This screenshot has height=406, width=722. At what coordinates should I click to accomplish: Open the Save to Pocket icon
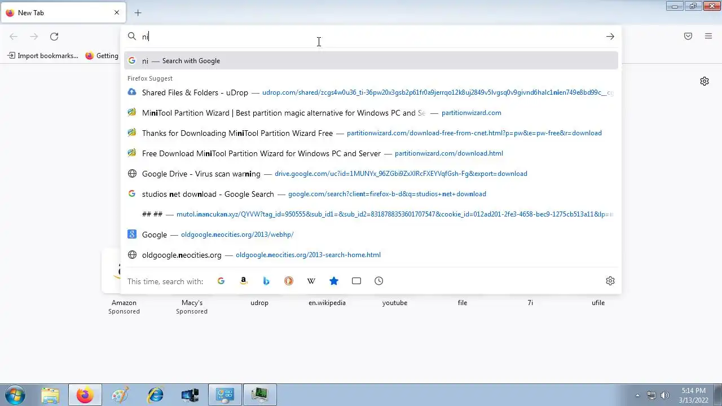point(688,37)
